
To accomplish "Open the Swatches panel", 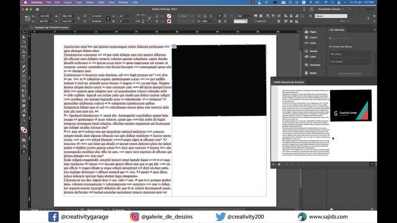I will pos(313,64).
